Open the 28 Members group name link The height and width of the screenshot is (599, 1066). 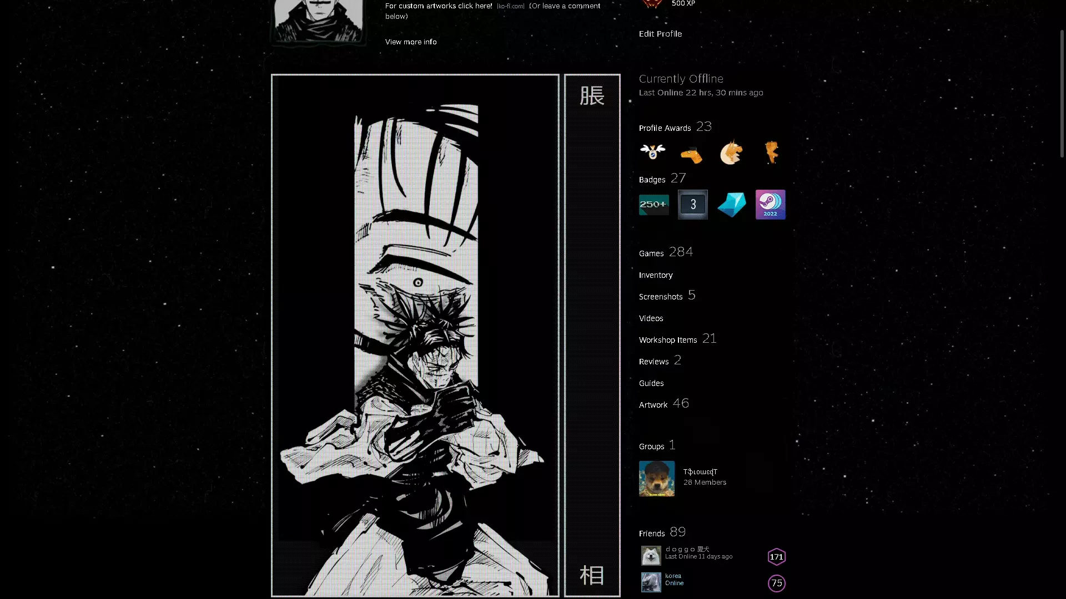(x=700, y=472)
